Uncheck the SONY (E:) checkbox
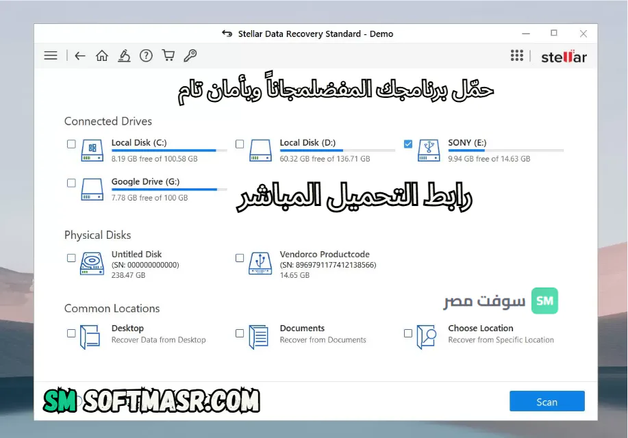Image resolution: width=628 pixels, height=438 pixels. [407, 144]
